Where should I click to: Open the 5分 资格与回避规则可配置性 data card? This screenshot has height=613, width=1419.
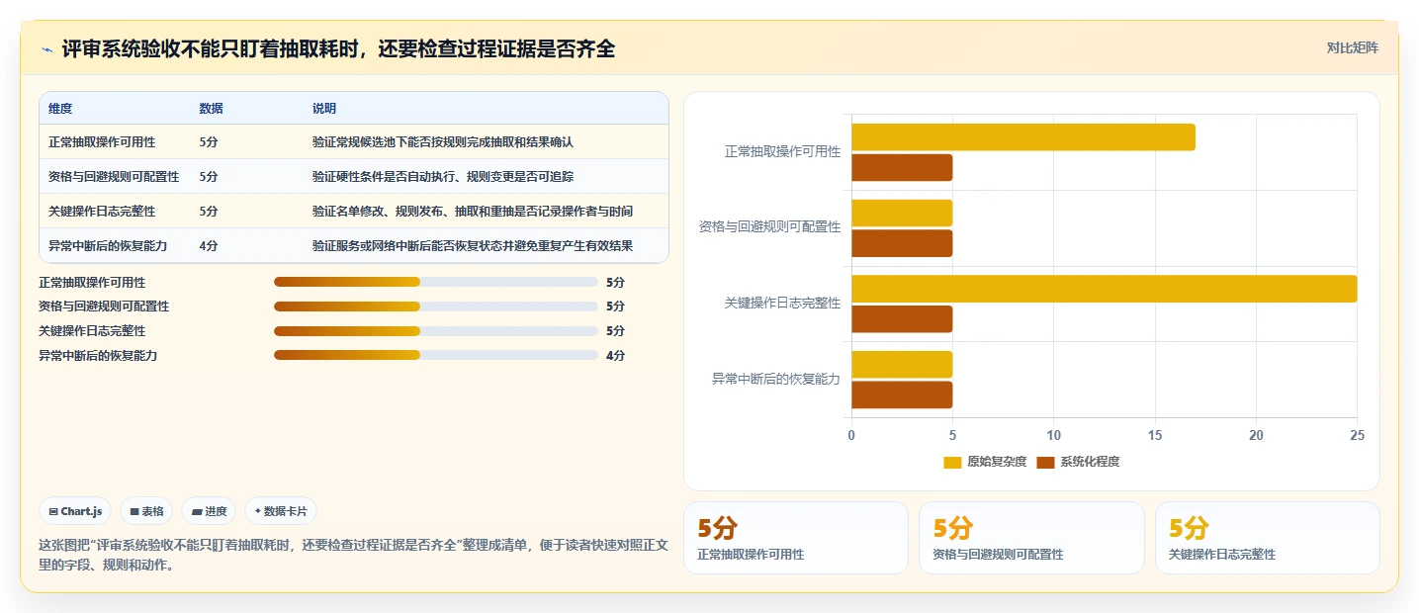click(x=1031, y=538)
